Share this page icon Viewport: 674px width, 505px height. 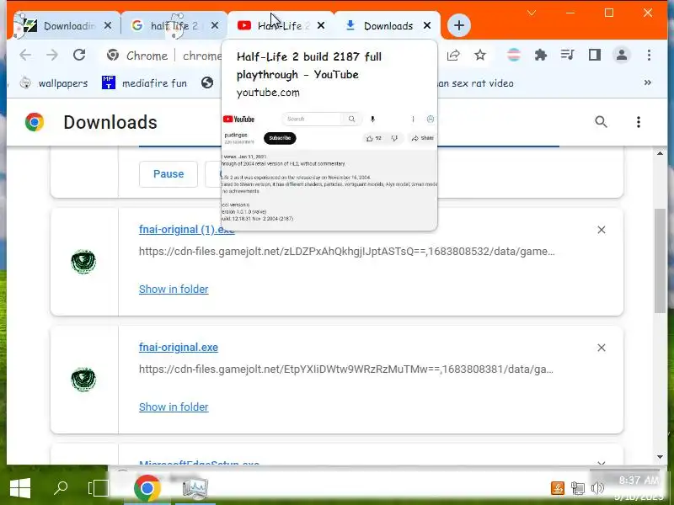click(453, 56)
